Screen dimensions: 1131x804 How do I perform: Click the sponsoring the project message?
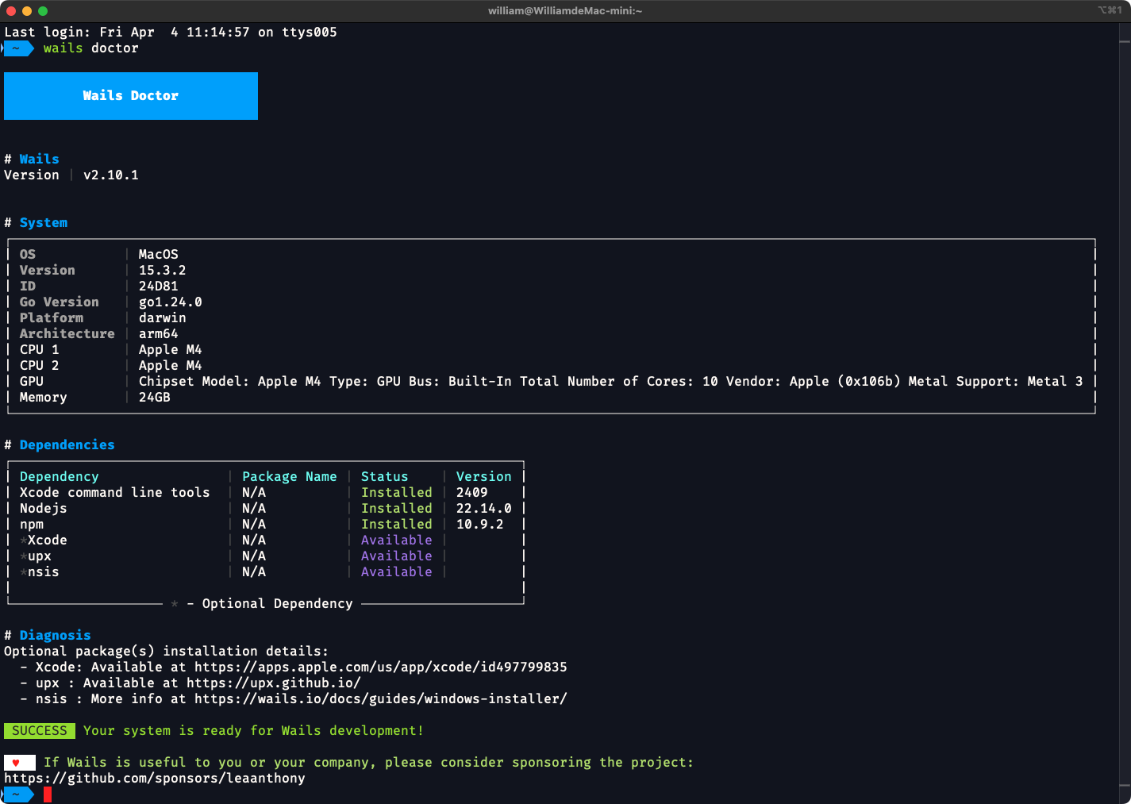click(369, 763)
